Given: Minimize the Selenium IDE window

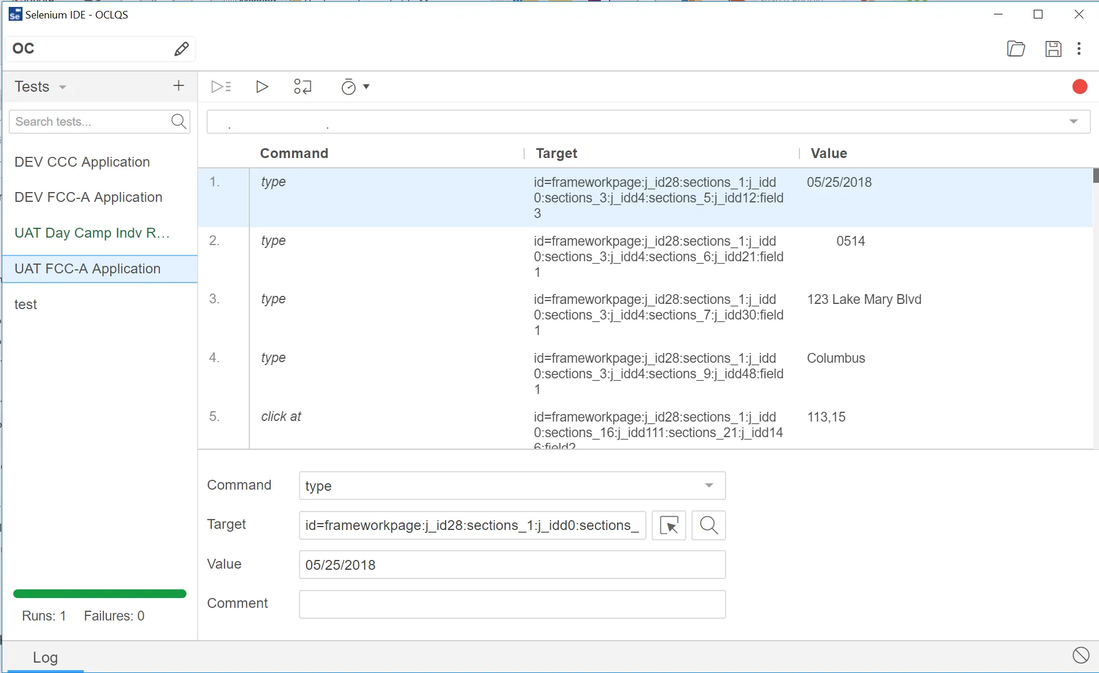Looking at the screenshot, I should coord(999,14).
